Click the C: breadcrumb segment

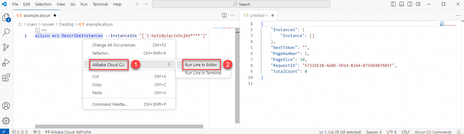(x=20, y=24)
